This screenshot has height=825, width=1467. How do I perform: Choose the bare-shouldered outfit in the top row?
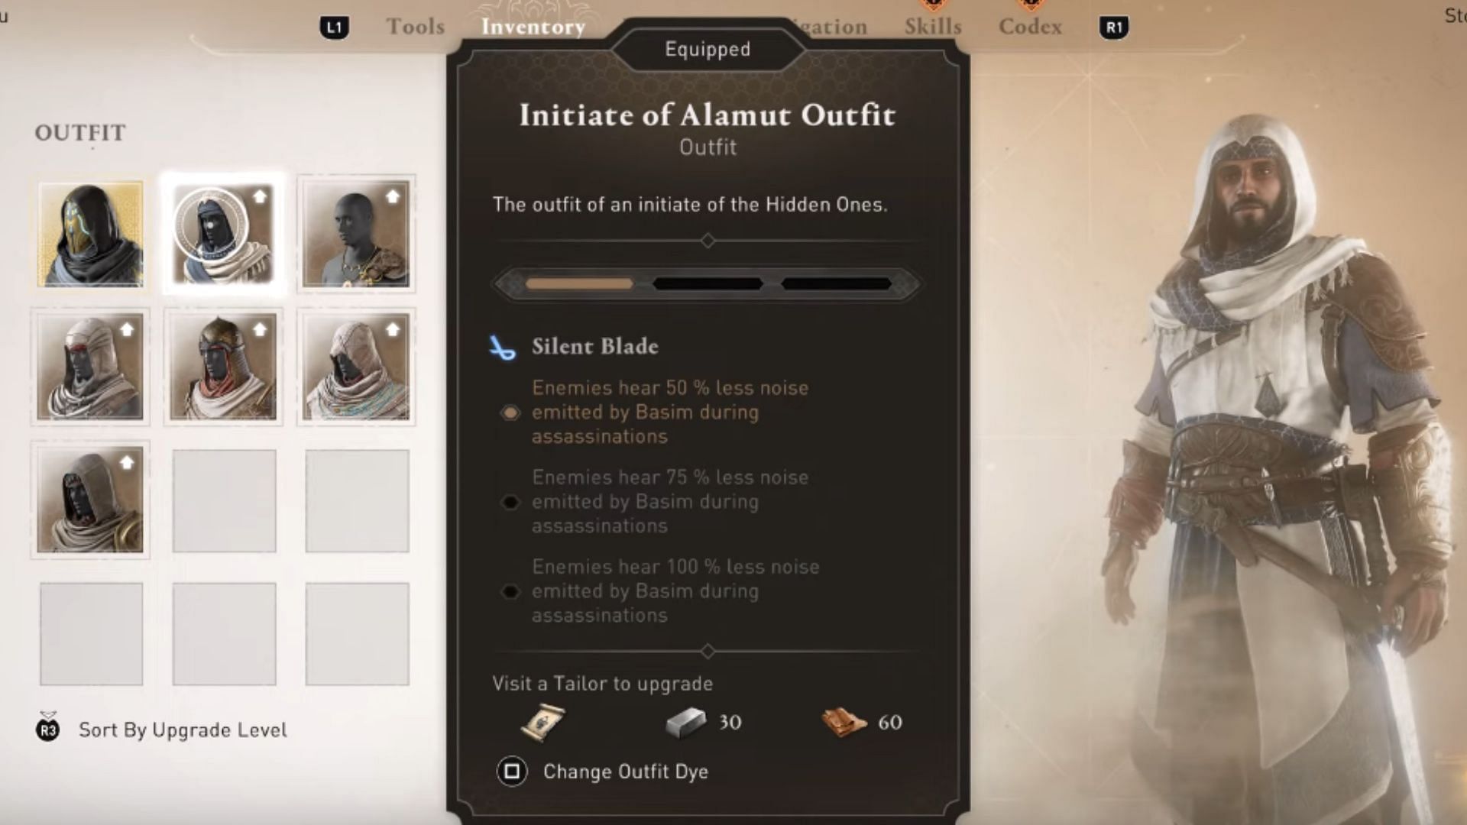(356, 234)
